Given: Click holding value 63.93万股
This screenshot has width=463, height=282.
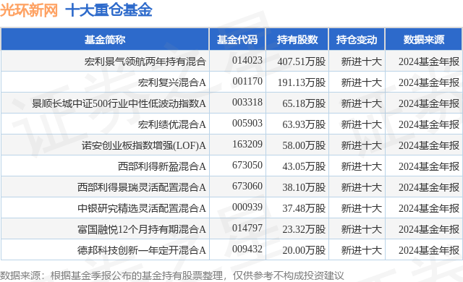Looking at the screenshot, I should [304, 124].
